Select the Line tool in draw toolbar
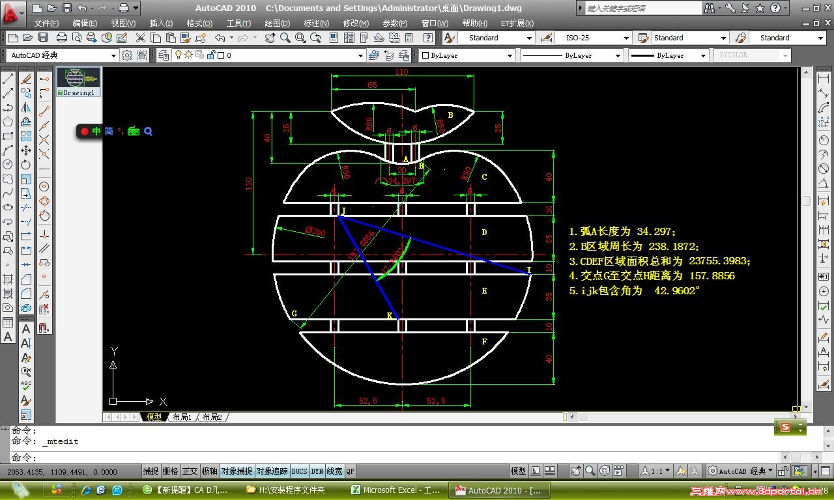The image size is (834, 500). coord(8,79)
